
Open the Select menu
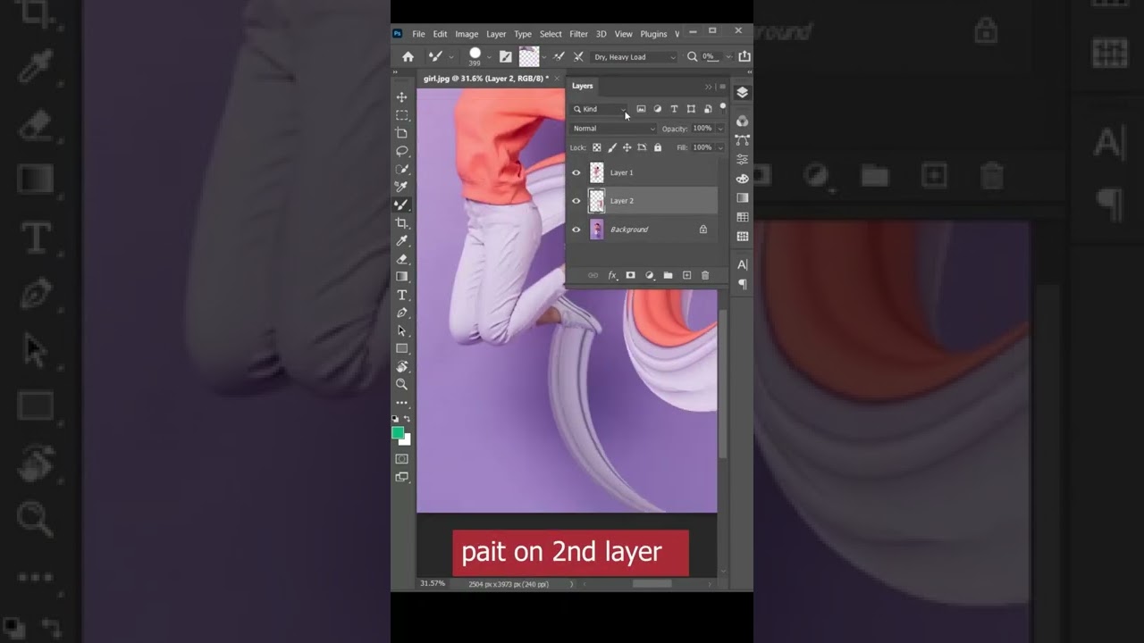click(x=551, y=34)
